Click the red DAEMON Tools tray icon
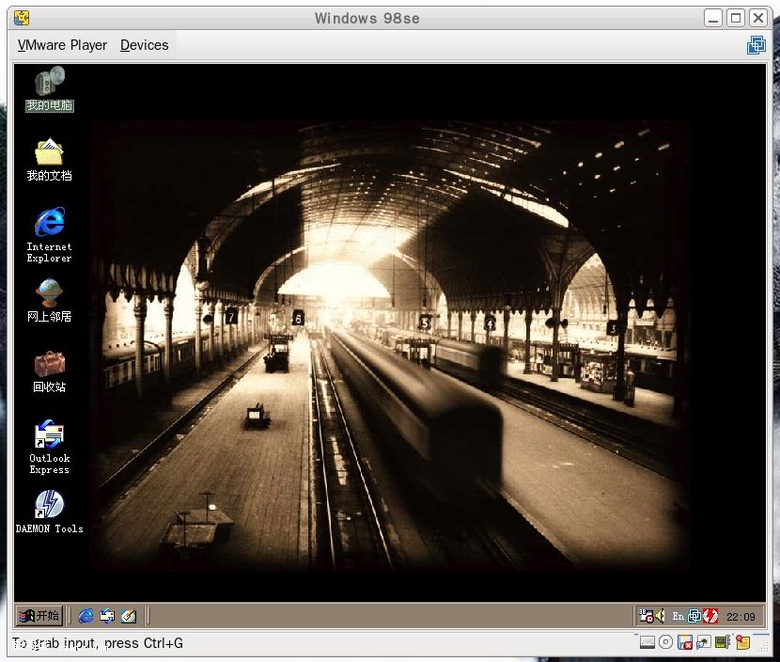Screen dimensions: 780x662 710,616
